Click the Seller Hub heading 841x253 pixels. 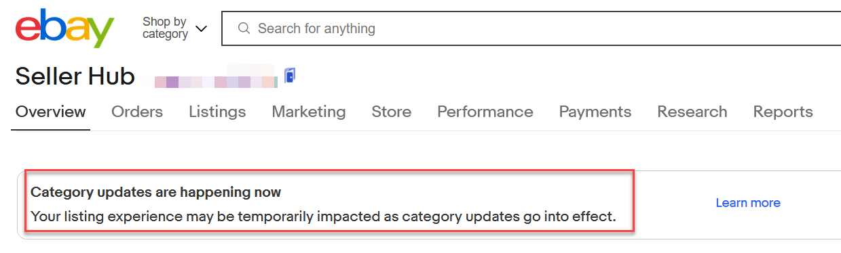pyautogui.click(x=75, y=76)
